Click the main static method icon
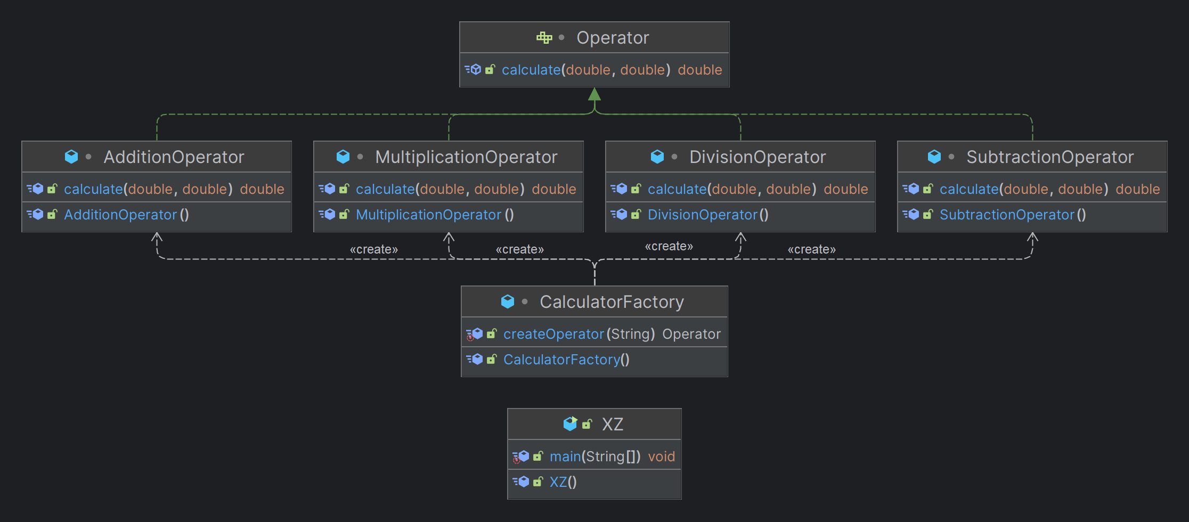The width and height of the screenshot is (1189, 522). click(x=520, y=456)
